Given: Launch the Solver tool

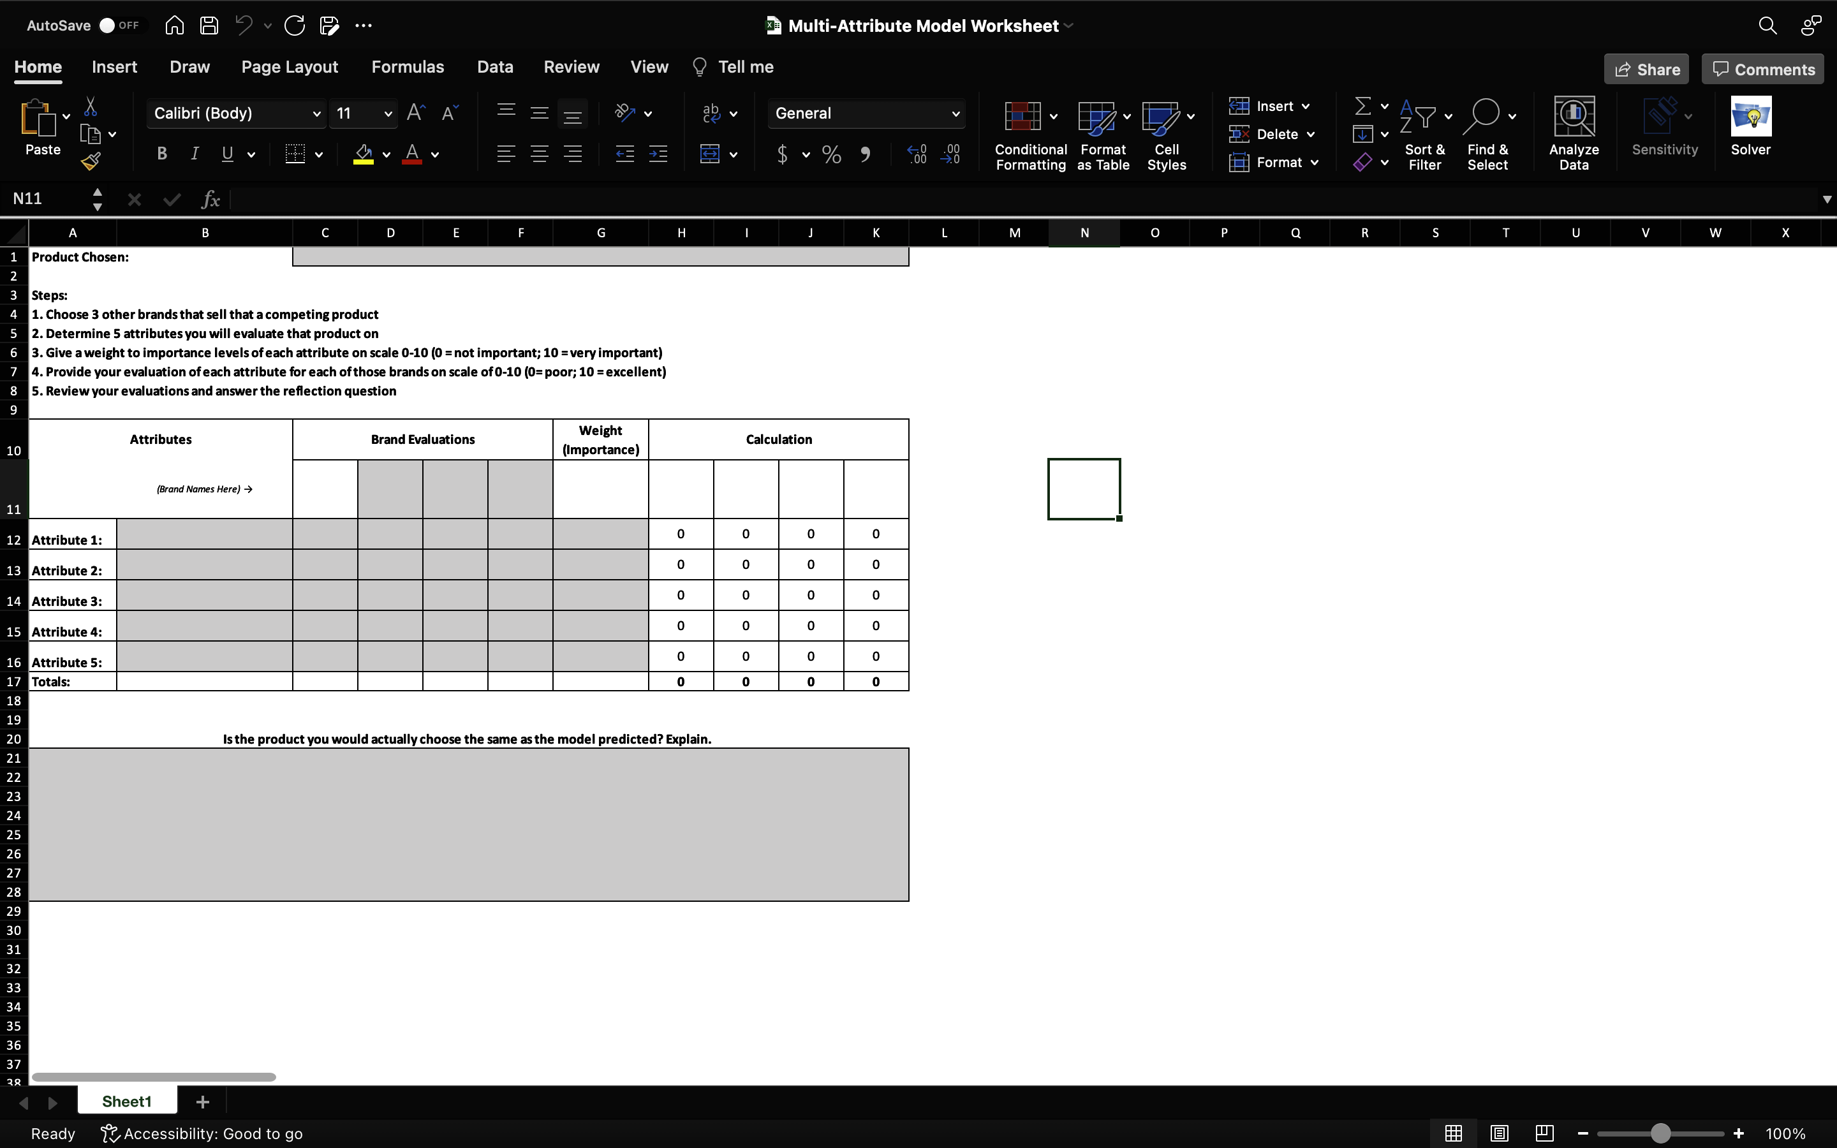Looking at the screenshot, I should (x=1752, y=129).
